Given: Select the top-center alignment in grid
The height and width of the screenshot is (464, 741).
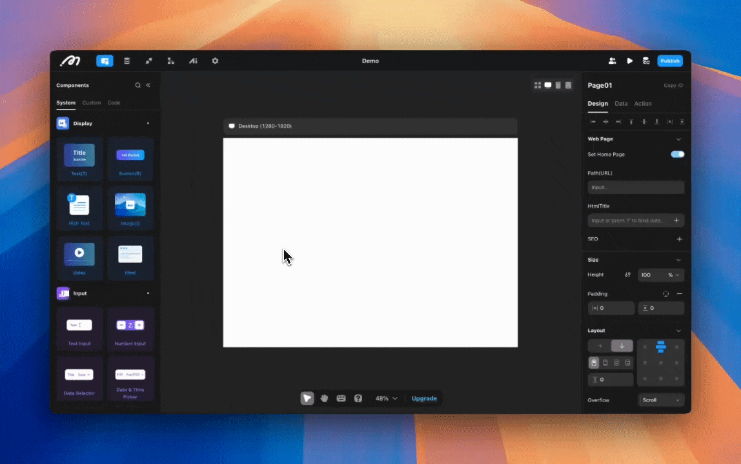Looking at the screenshot, I should pyautogui.click(x=661, y=347).
